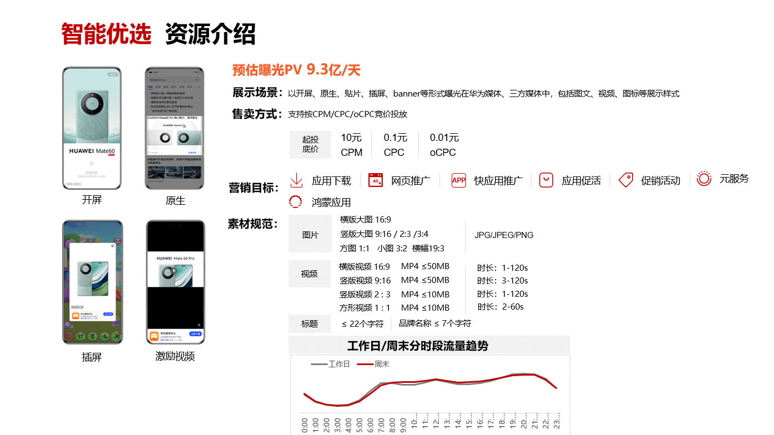The width and height of the screenshot is (774, 435).
Task: Select the 原生 phone screenshot
Action: tap(175, 128)
